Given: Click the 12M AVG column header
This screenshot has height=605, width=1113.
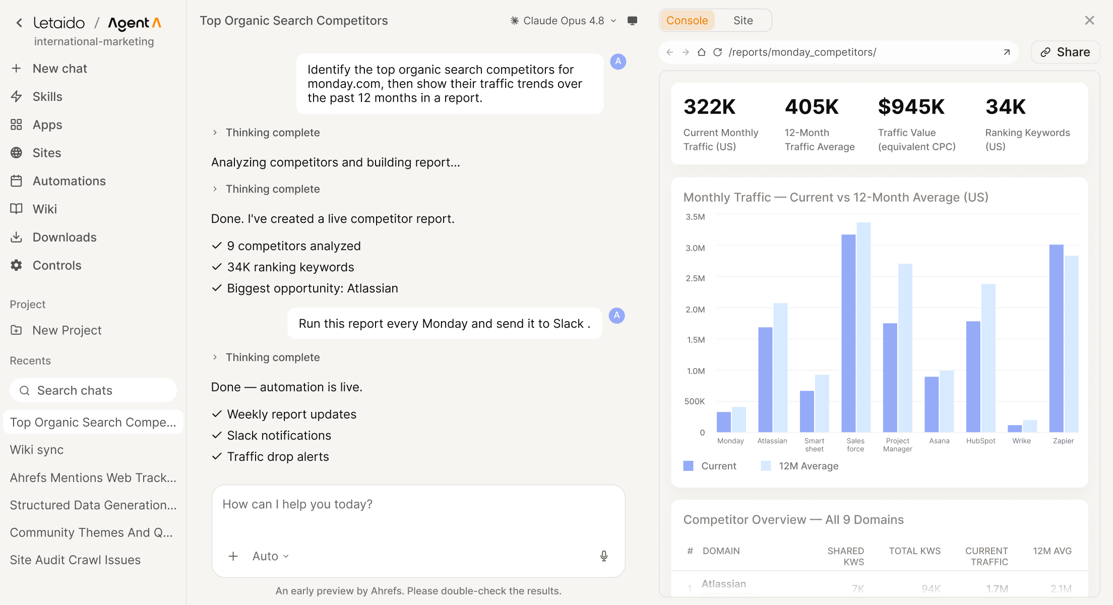Looking at the screenshot, I should point(1052,551).
